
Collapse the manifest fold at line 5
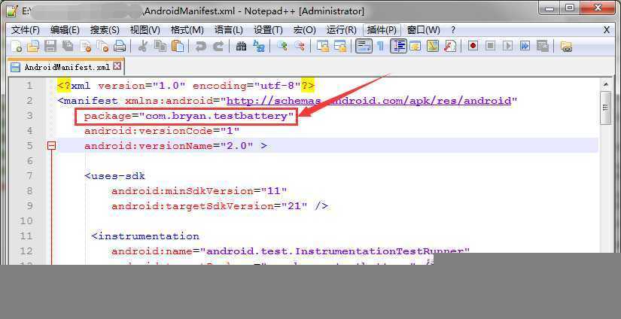(51, 146)
